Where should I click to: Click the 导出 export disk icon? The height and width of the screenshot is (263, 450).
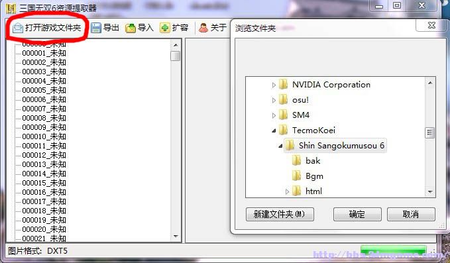[x=96, y=28]
